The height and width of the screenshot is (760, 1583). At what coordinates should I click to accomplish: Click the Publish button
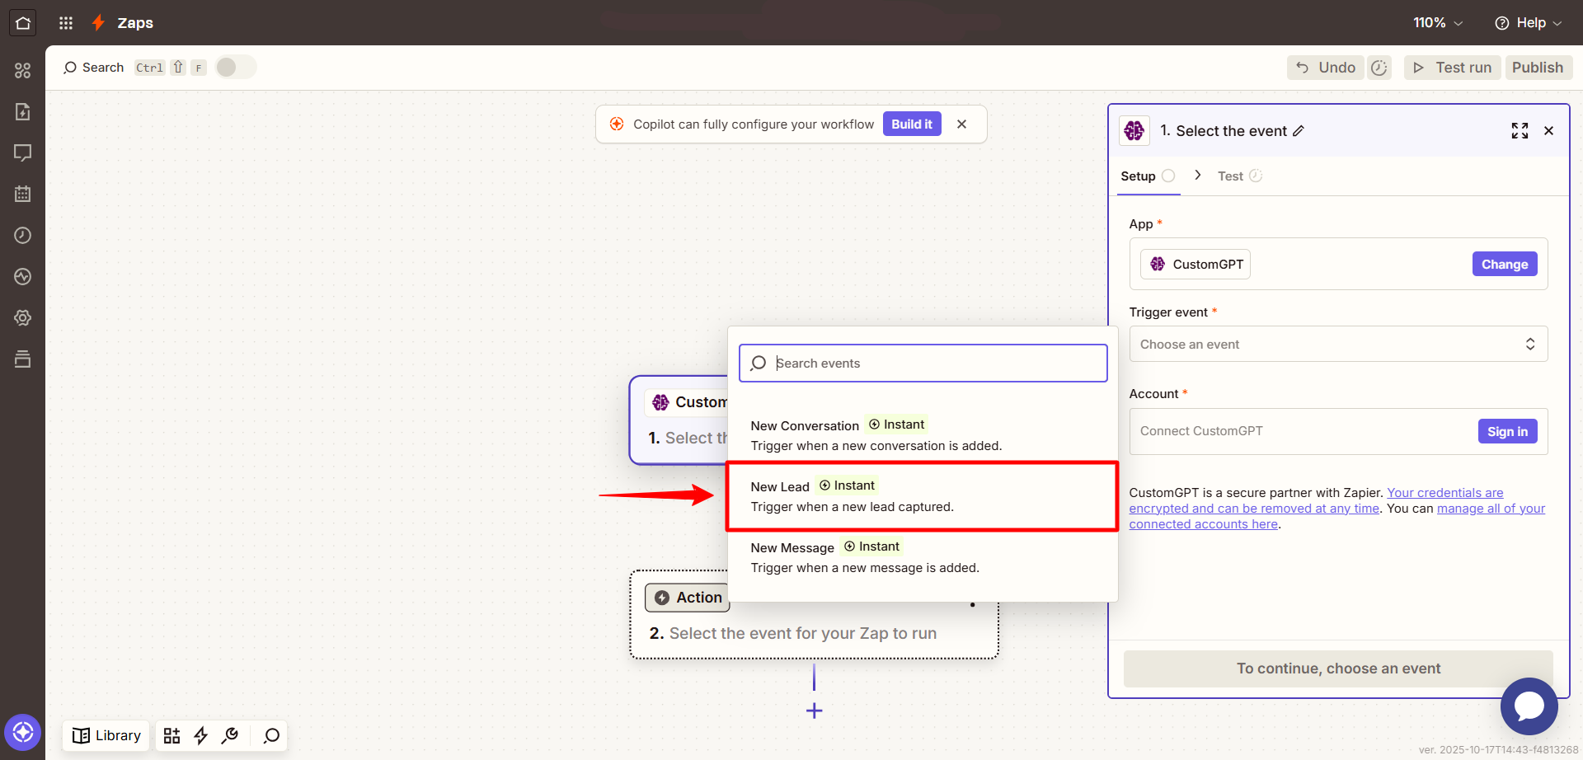click(1538, 68)
